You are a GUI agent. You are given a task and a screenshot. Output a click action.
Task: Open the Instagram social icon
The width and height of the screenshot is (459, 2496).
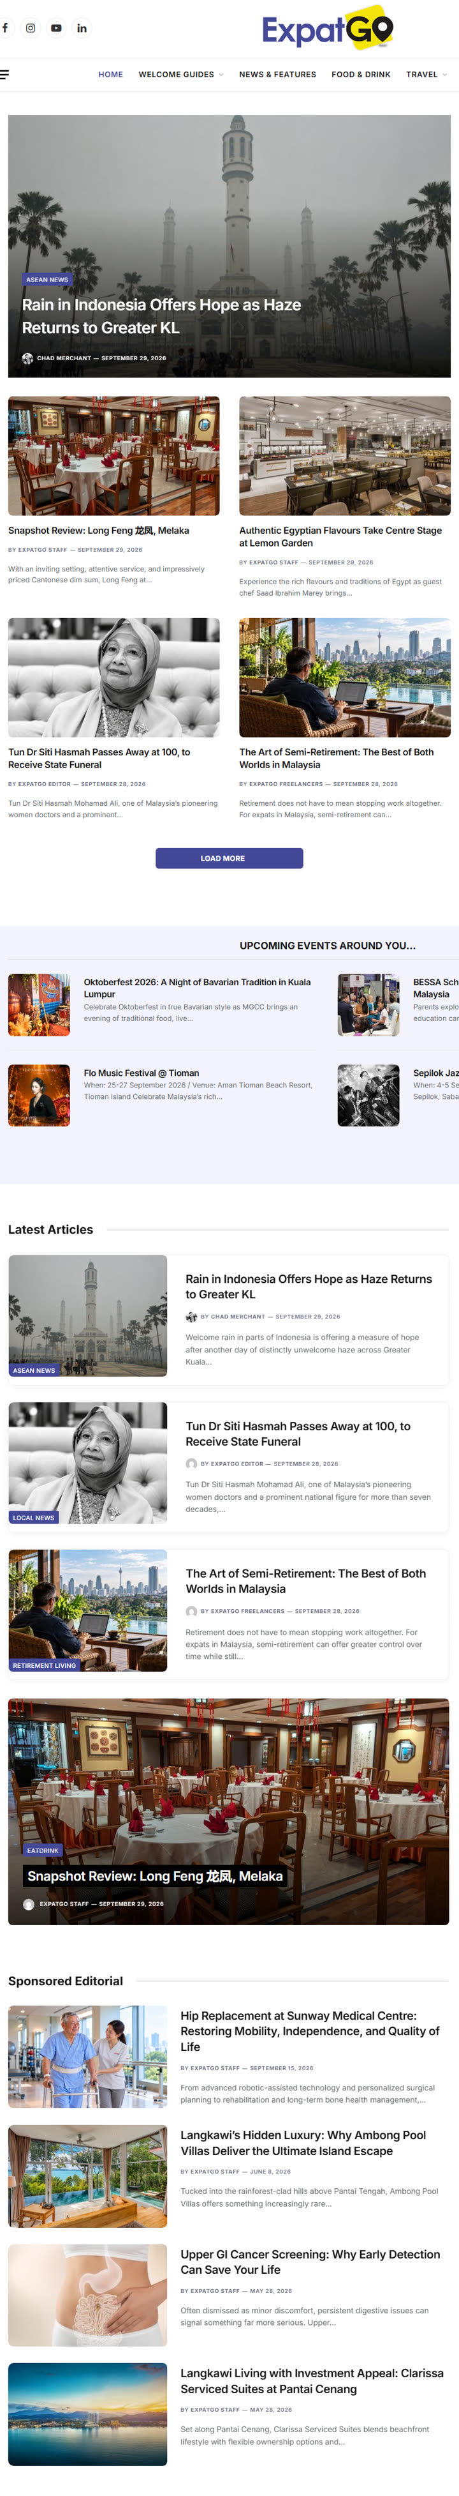(31, 28)
